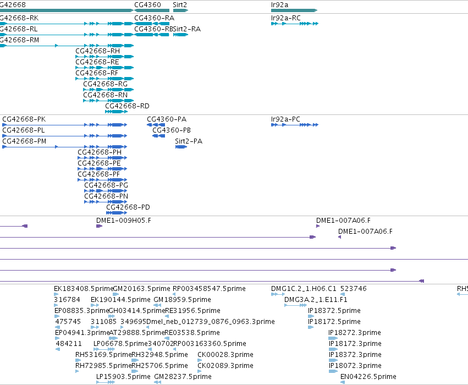Click the CG42668-PG protein label
Viewport: 468px width, 385px height.
106,186
